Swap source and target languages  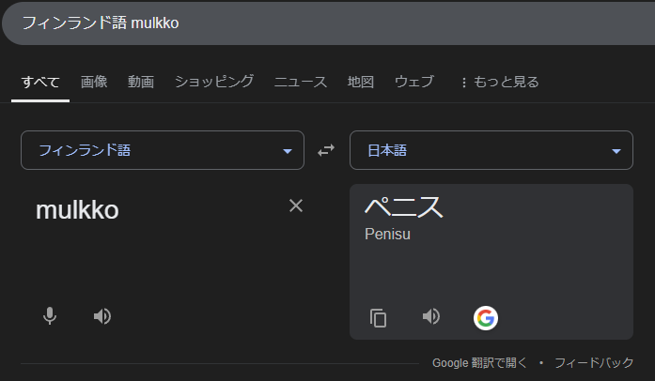click(326, 150)
